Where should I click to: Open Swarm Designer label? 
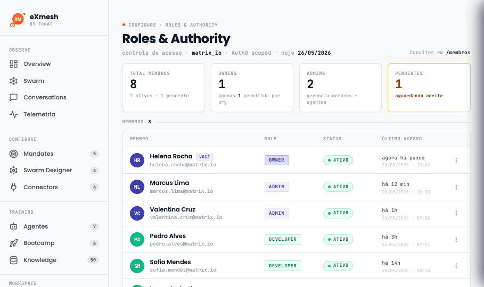click(x=48, y=170)
